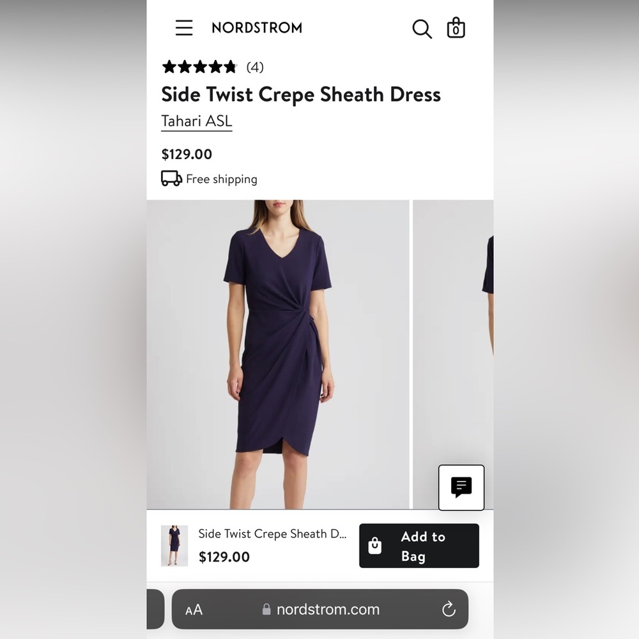The width and height of the screenshot is (639, 639).
Task: Click the free shipping truck icon
Action: (x=171, y=178)
